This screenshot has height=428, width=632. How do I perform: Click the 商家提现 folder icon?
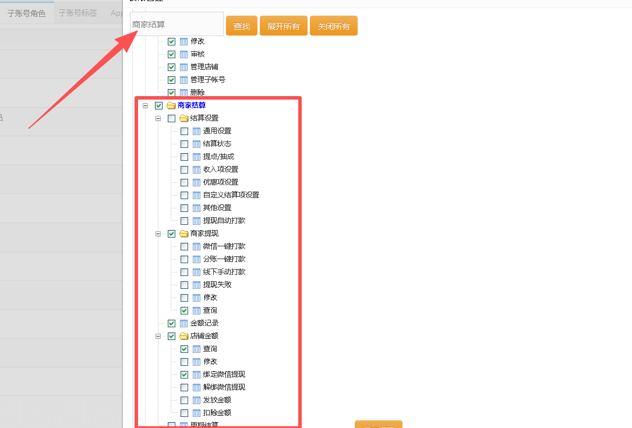pos(183,234)
